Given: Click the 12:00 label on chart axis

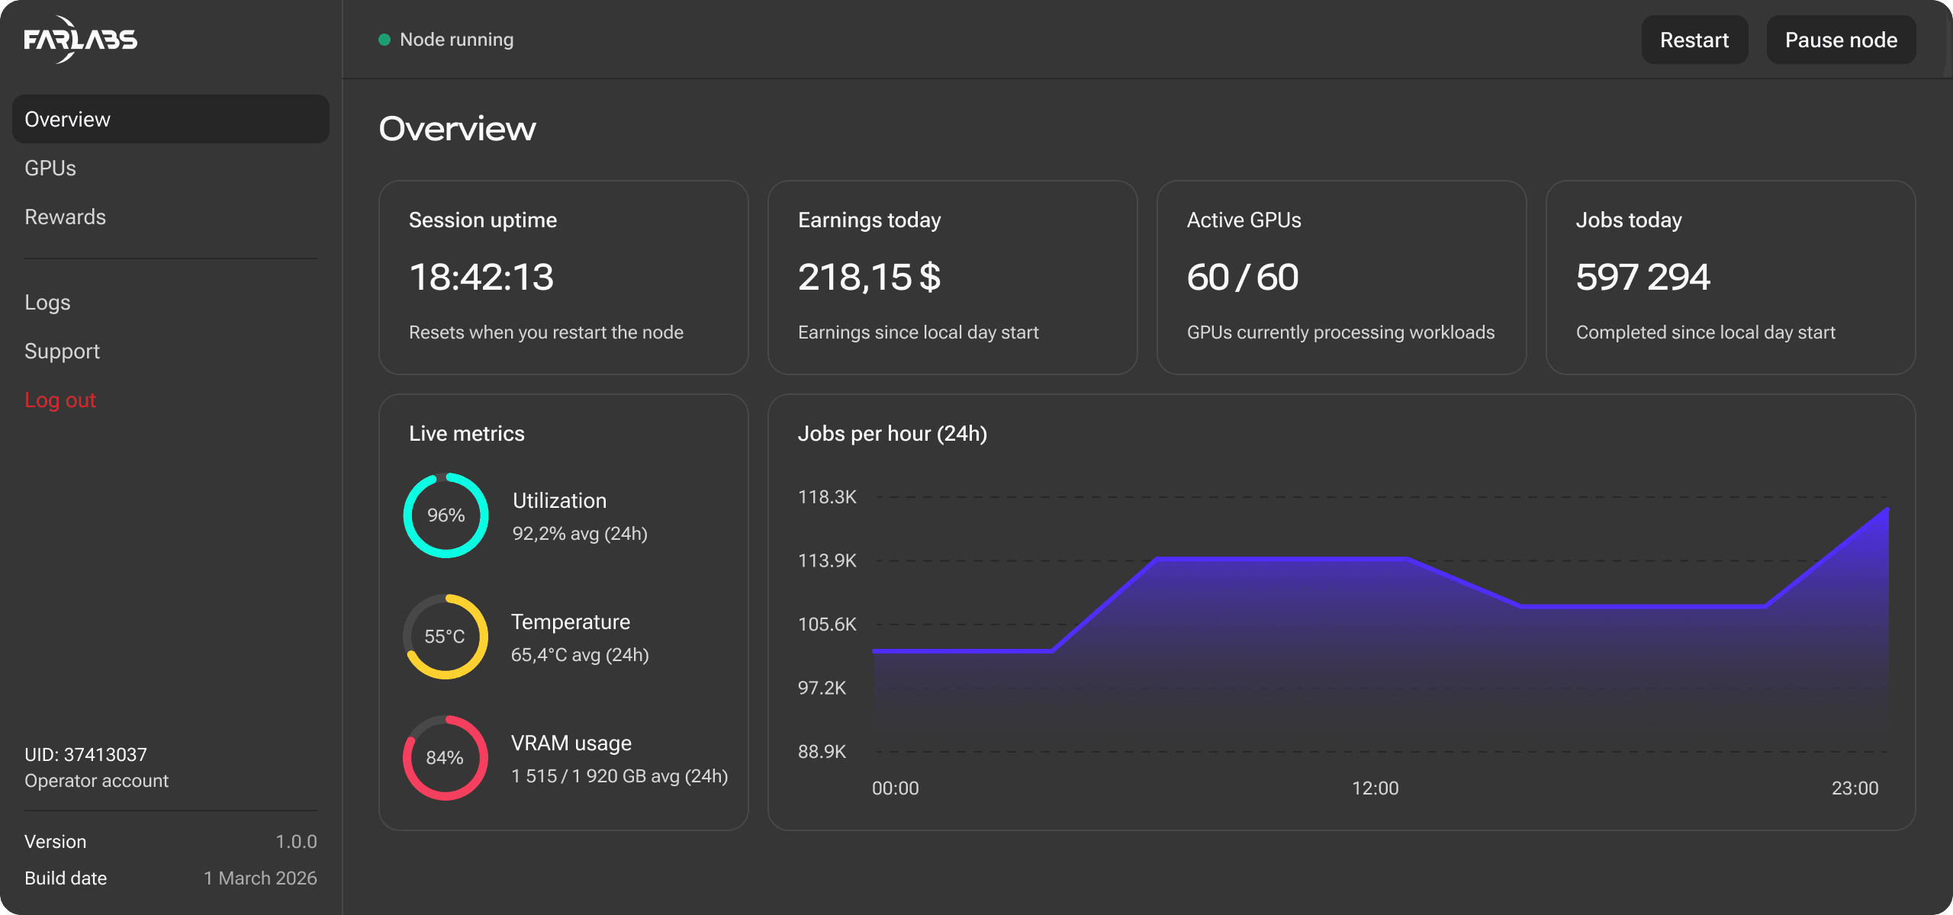Looking at the screenshot, I should pyautogui.click(x=1375, y=788).
